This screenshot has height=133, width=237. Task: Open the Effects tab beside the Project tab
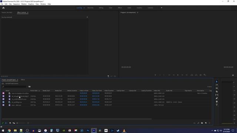(23, 80)
